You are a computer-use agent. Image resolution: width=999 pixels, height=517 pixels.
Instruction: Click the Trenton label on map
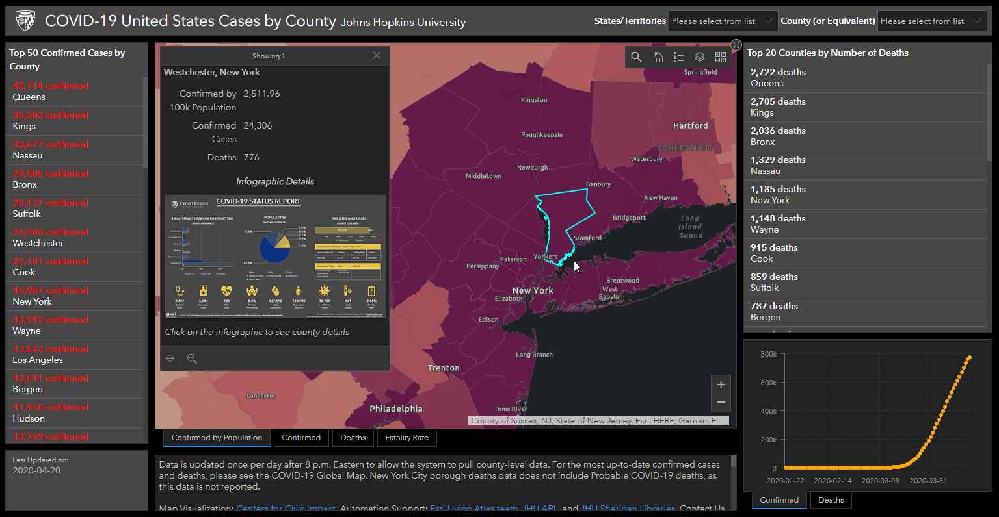(444, 368)
